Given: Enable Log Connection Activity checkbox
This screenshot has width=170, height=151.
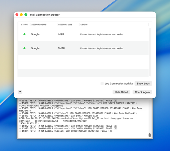Looking at the screenshot, I should (x=102, y=84).
